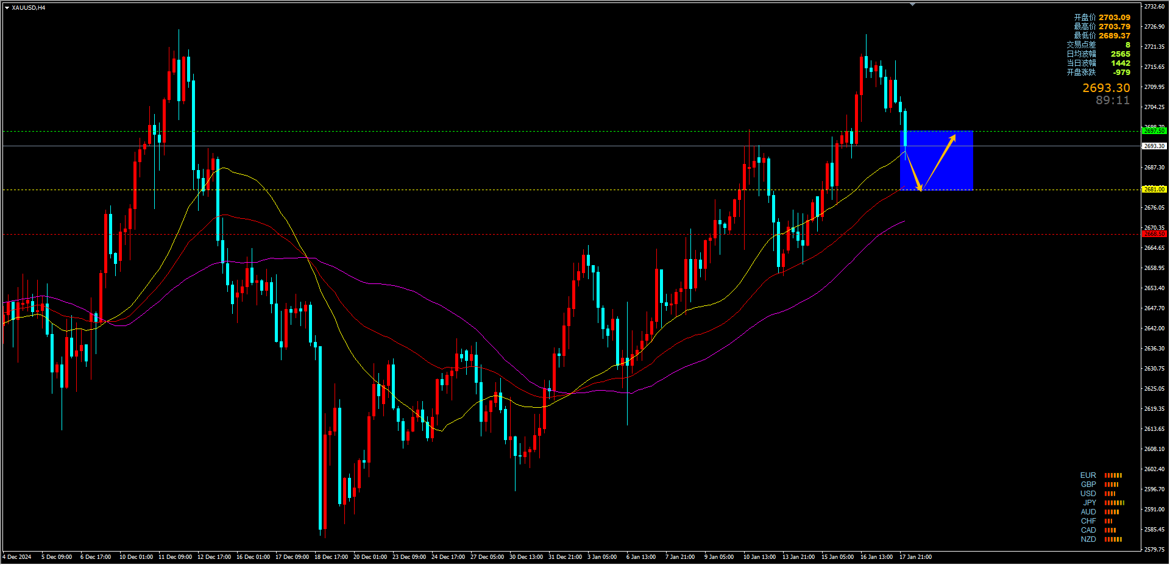Click the CHF strength bar meter
Image resolution: width=1170 pixels, height=565 pixels.
[x=1108, y=521]
